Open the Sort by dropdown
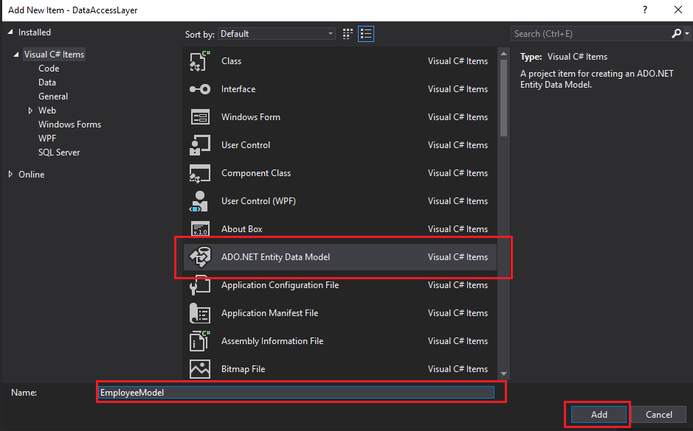Screen dimensions: 693x431 pyautogui.click(x=276, y=33)
